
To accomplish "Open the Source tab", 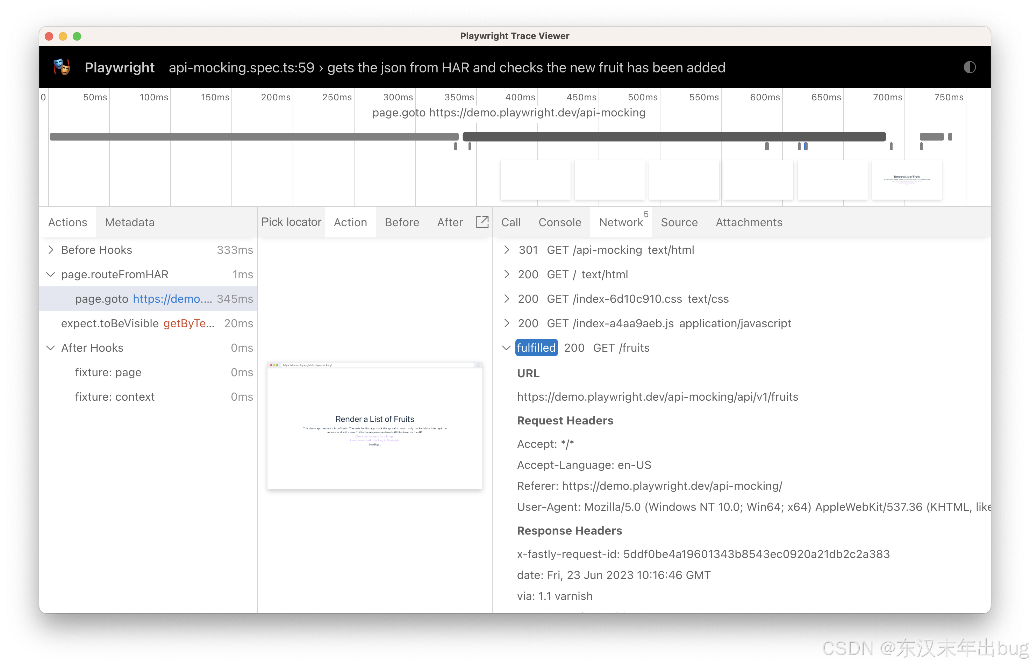I will [x=679, y=222].
